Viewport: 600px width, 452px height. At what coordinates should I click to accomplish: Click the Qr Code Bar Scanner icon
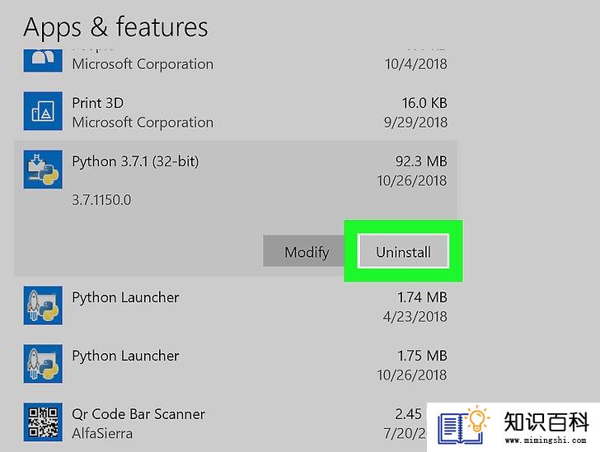tap(43, 422)
